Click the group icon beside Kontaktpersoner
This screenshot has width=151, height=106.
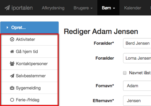coord(12,63)
